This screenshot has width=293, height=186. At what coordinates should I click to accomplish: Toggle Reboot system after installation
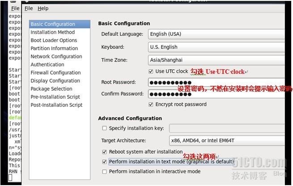pyautogui.click(x=105, y=152)
